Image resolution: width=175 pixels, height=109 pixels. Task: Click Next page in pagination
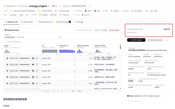point(80,91)
